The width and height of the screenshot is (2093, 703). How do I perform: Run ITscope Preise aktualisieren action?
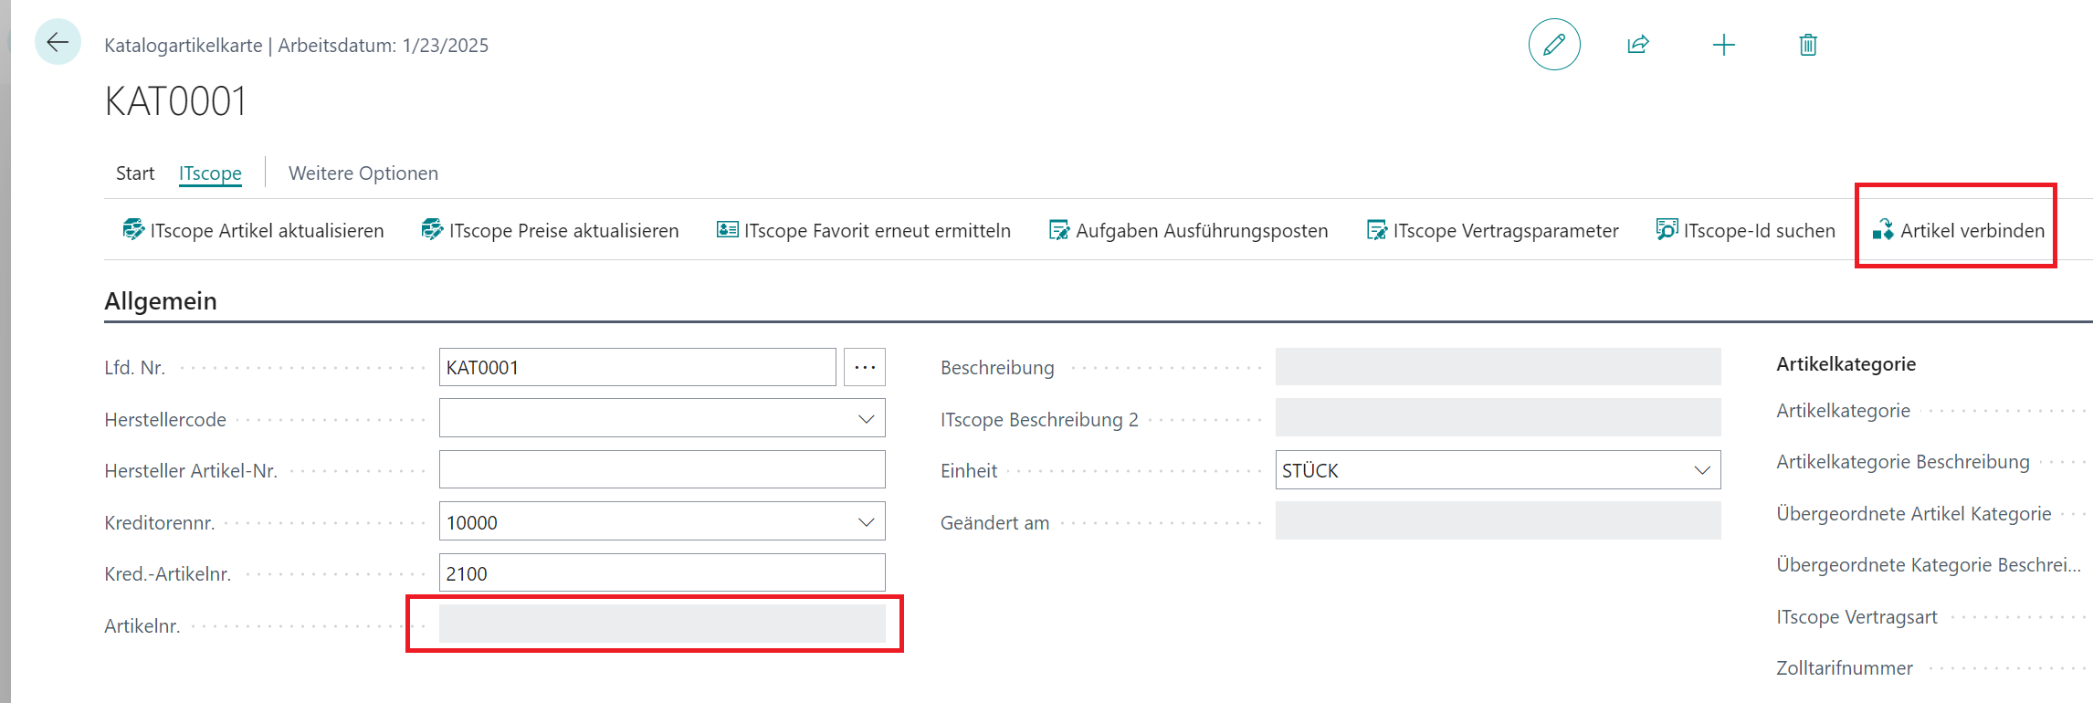click(x=551, y=230)
